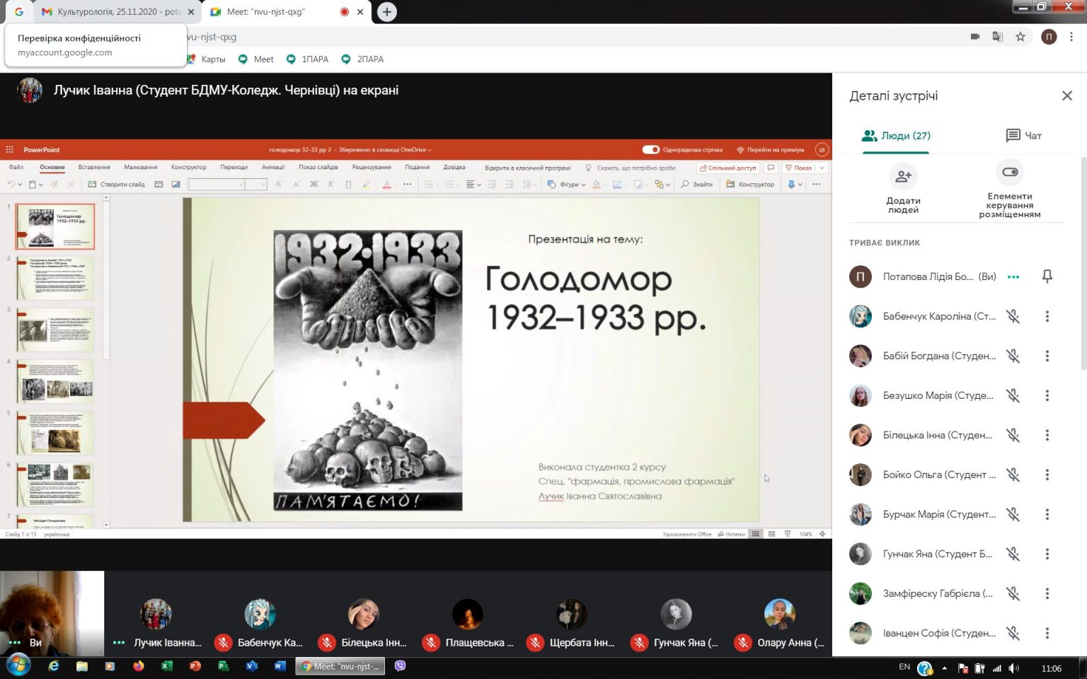Click the camera icon in address bar

[x=974, y=37]
